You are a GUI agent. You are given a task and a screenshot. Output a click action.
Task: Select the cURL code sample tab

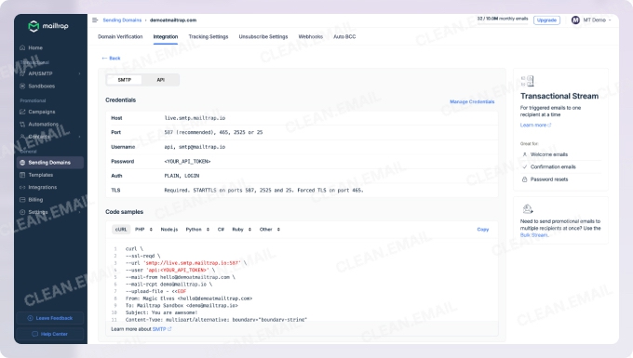point(121,230)
